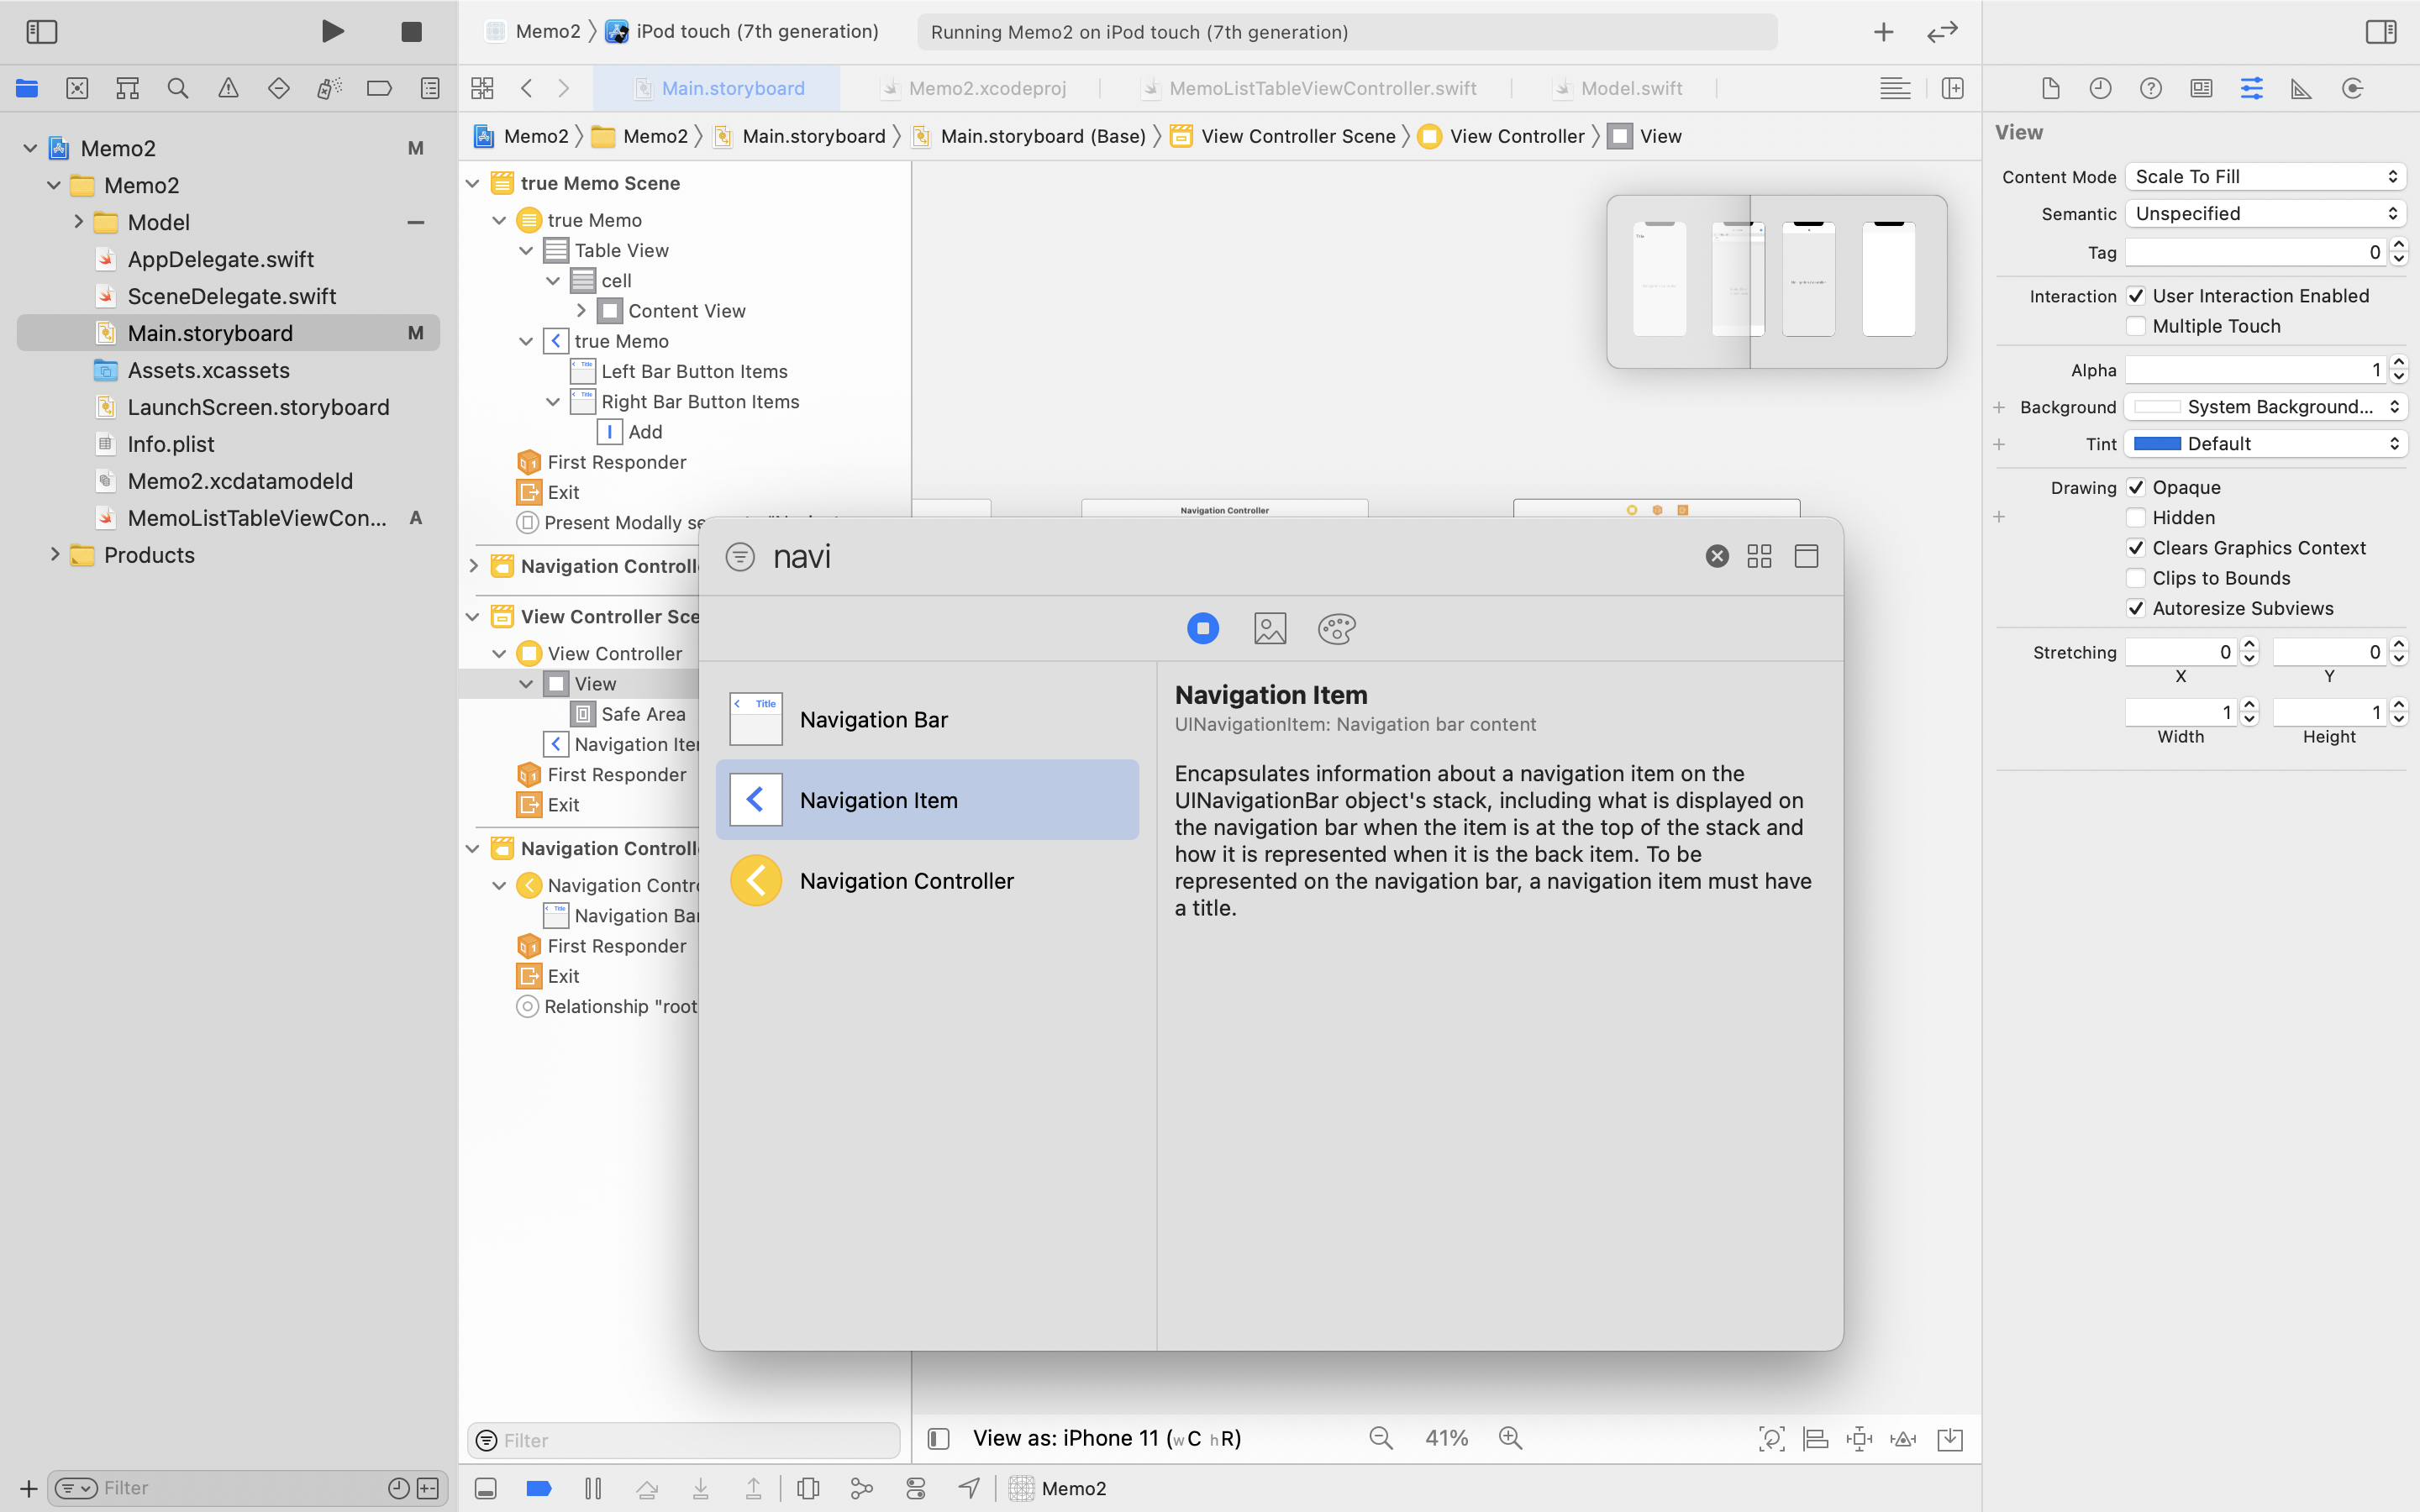Toggle the Hidden checkbox
The width and height of the screenshot is (2420, 1512).
pos(2136,517)
